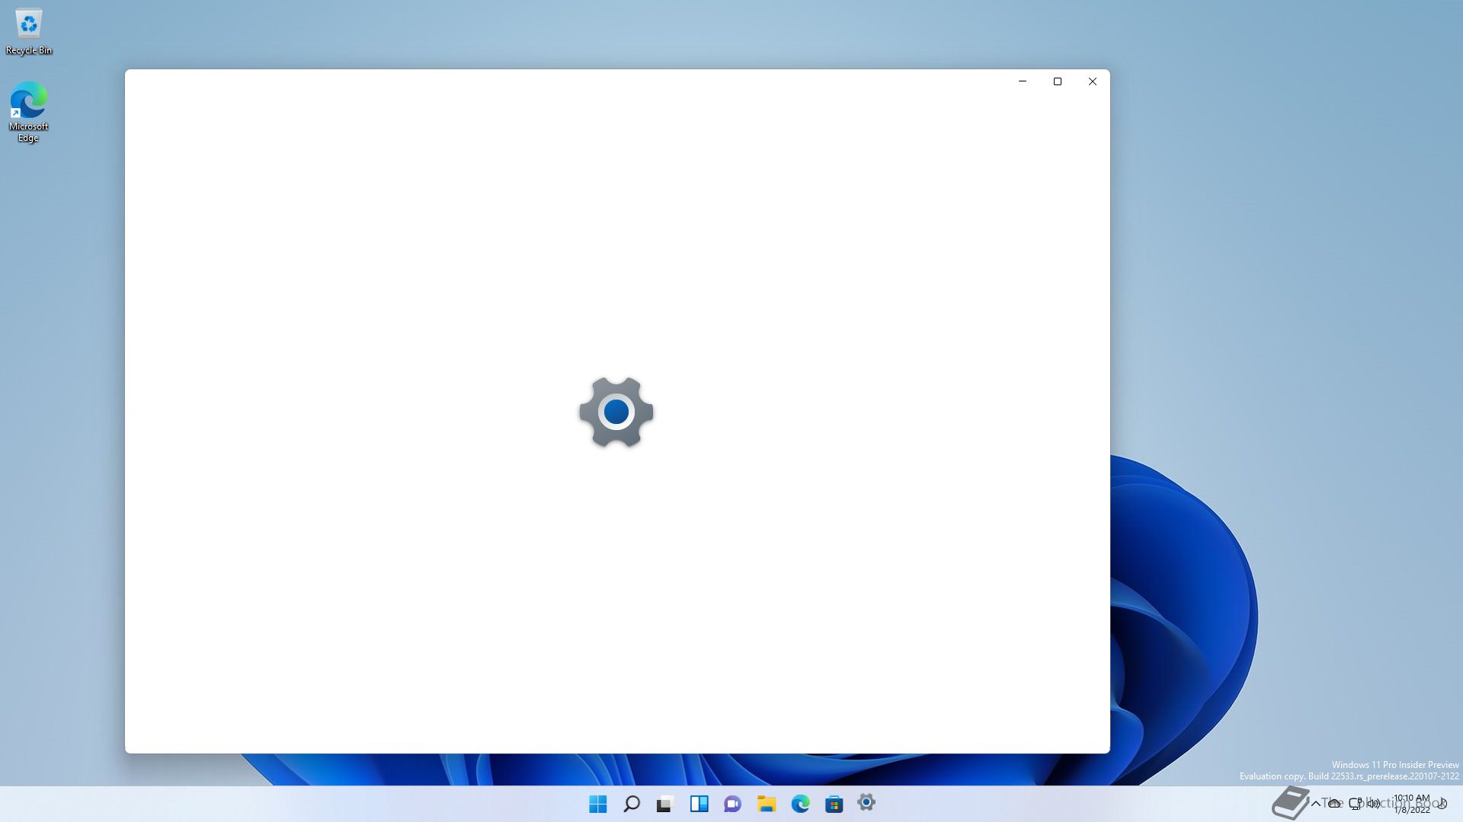1463x822 pixels.
Task: Open Task View from the taskbar
Action: point(665,804)
